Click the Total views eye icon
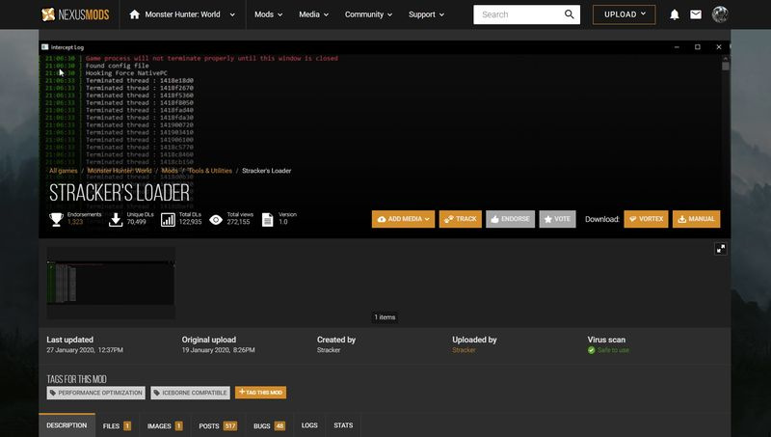The image size is (771, 437). point(215,220)
